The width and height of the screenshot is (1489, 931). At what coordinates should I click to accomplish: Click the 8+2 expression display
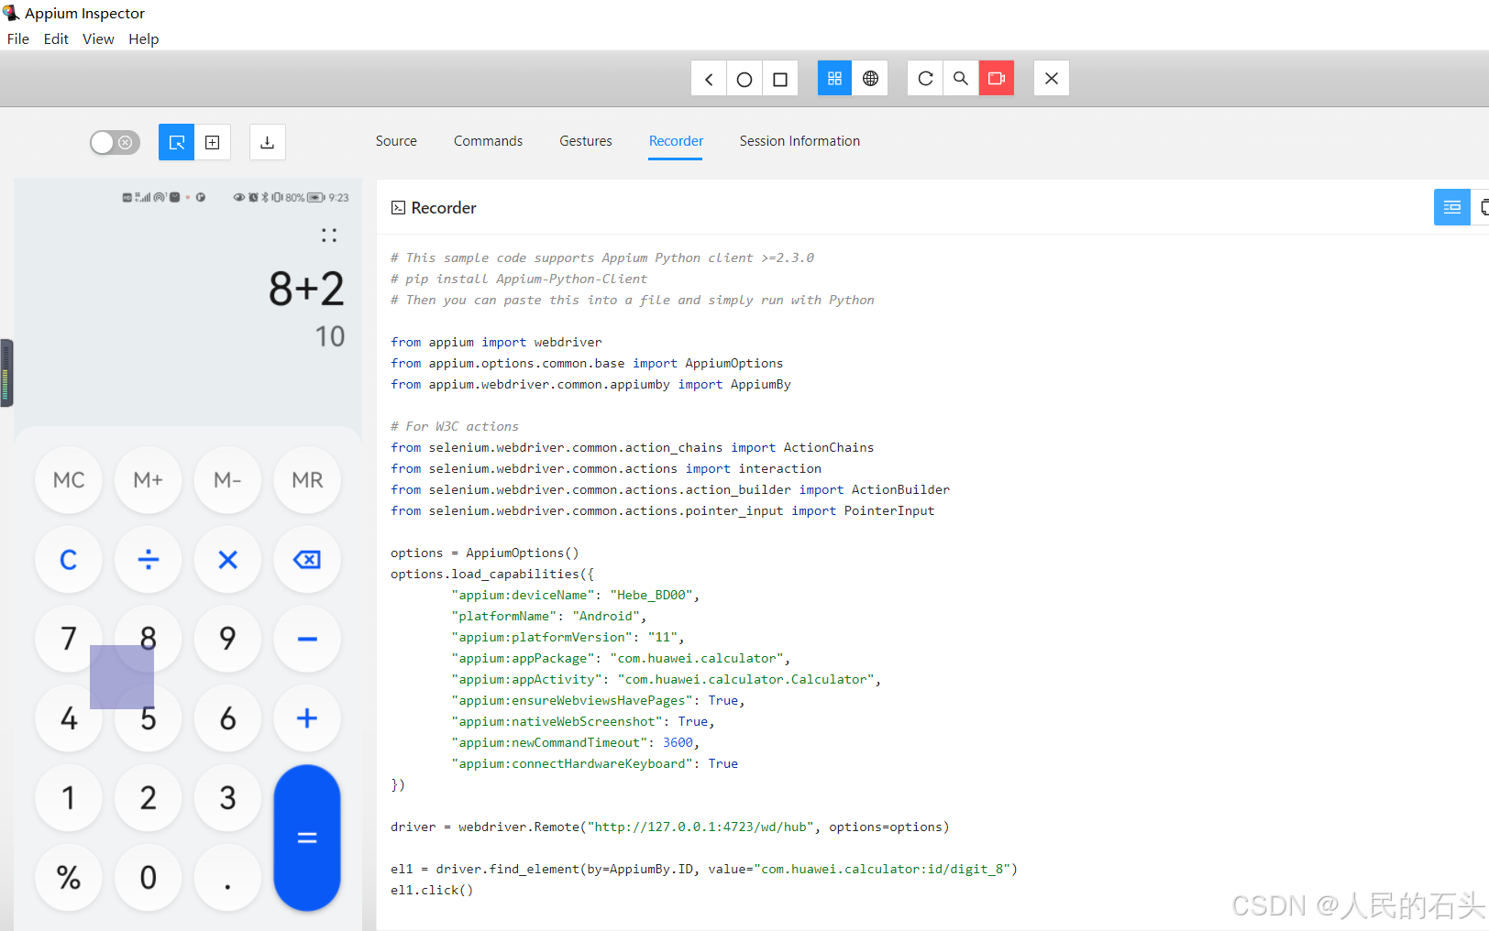(306, 289)
